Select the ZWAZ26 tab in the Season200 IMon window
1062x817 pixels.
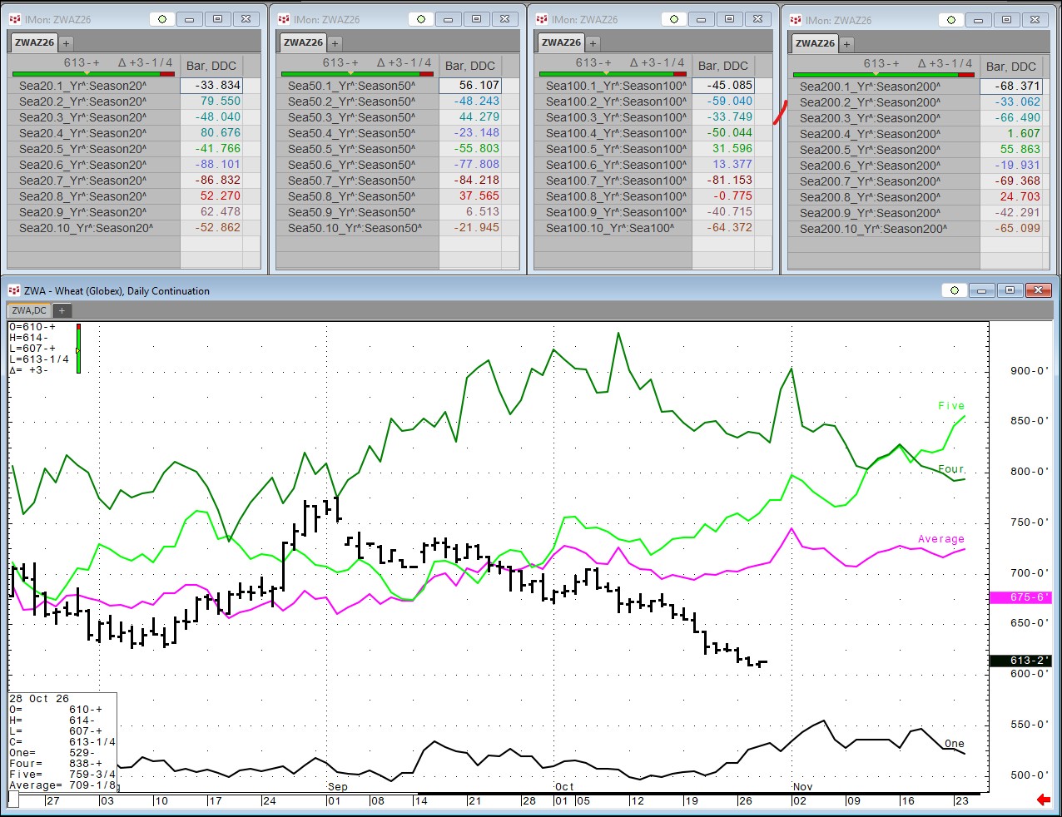click(815, 43)
